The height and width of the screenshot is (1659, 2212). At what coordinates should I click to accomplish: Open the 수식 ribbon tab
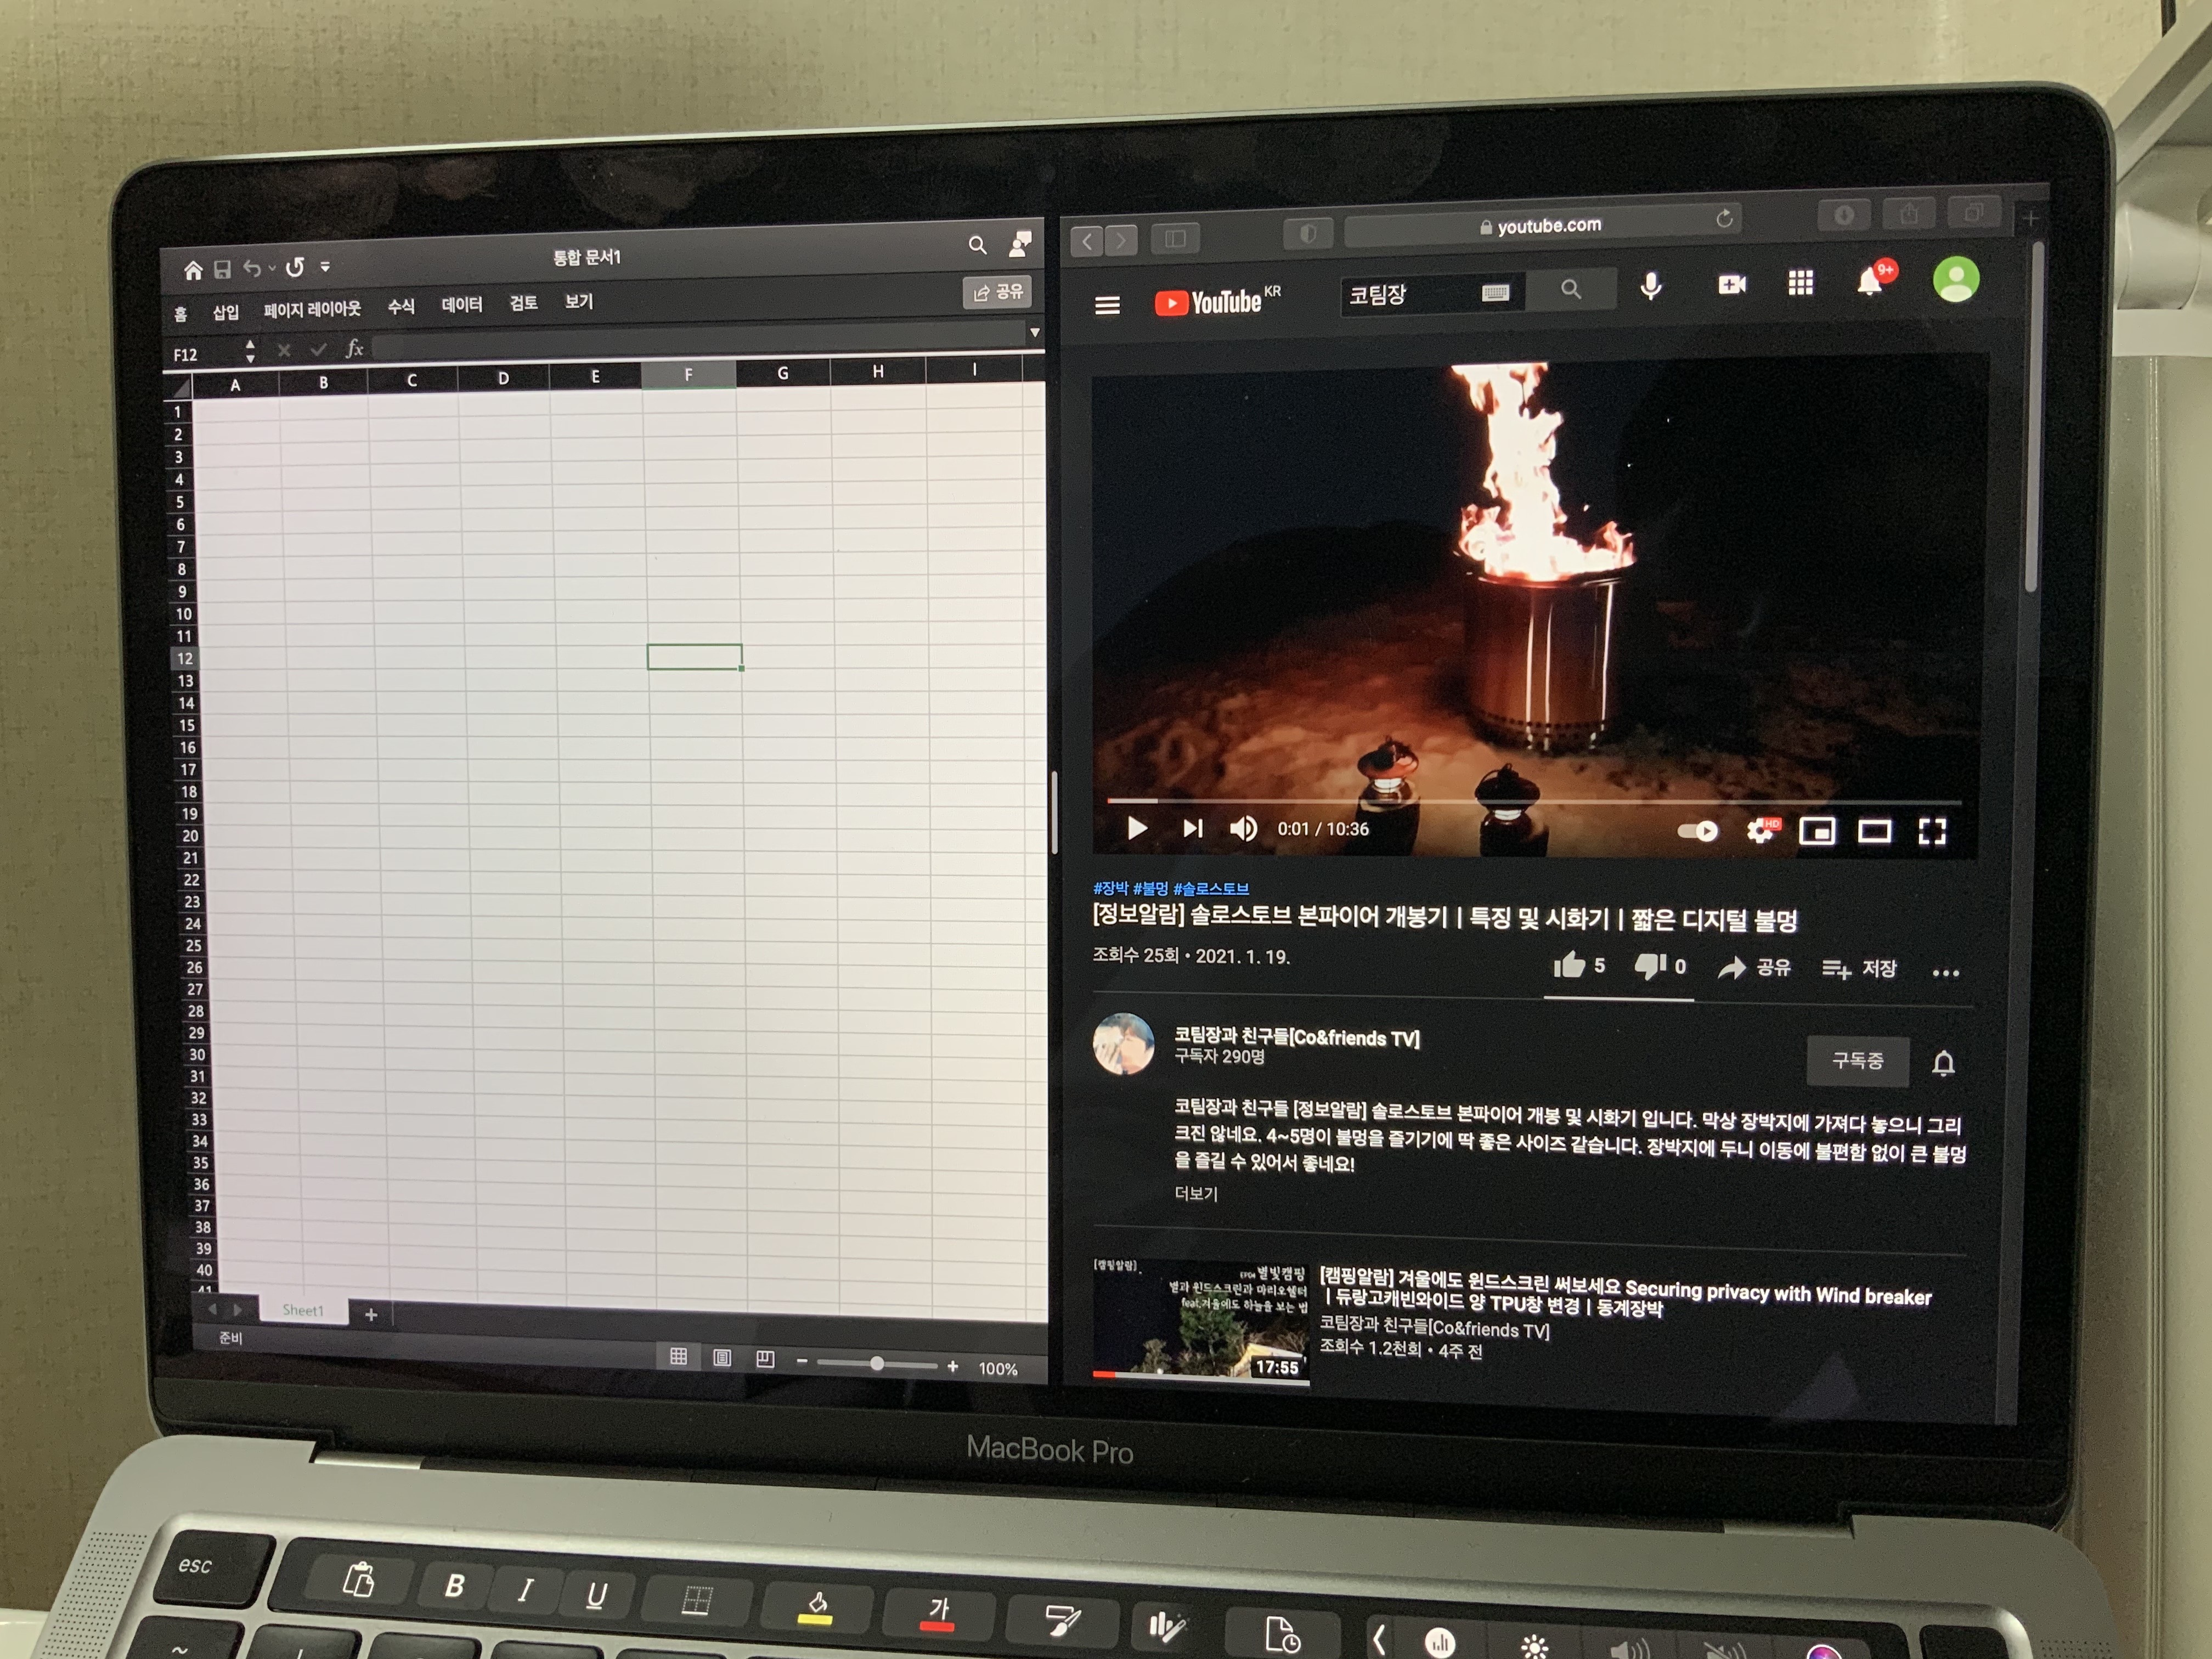(x=401, y=307)
